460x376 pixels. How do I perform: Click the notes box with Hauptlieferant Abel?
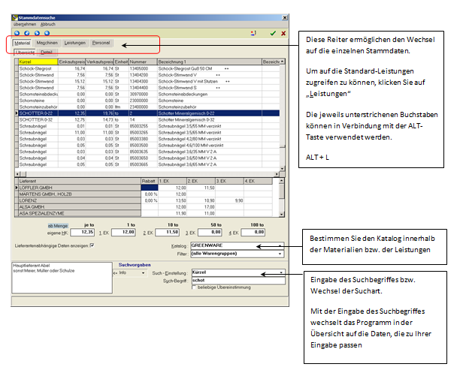coord(62,278)
